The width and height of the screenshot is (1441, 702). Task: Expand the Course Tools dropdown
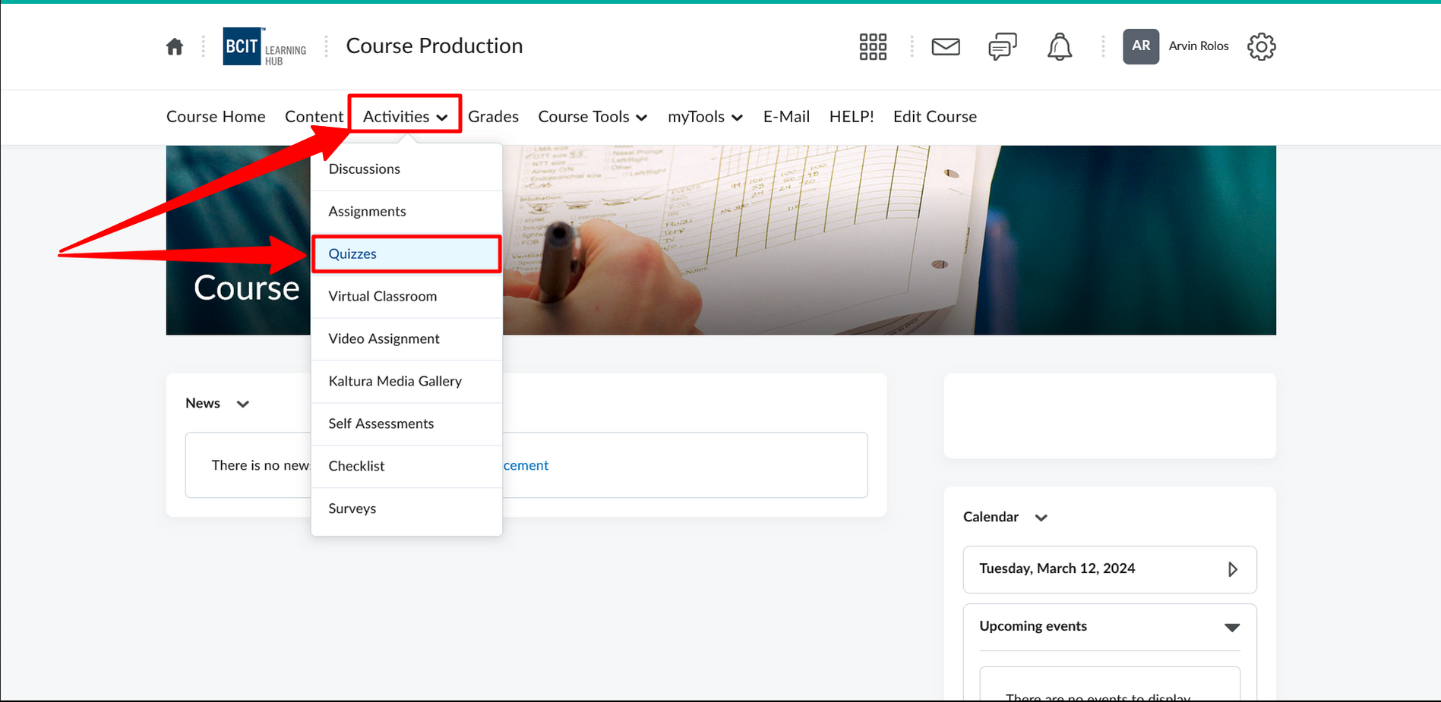pos(593,117)
